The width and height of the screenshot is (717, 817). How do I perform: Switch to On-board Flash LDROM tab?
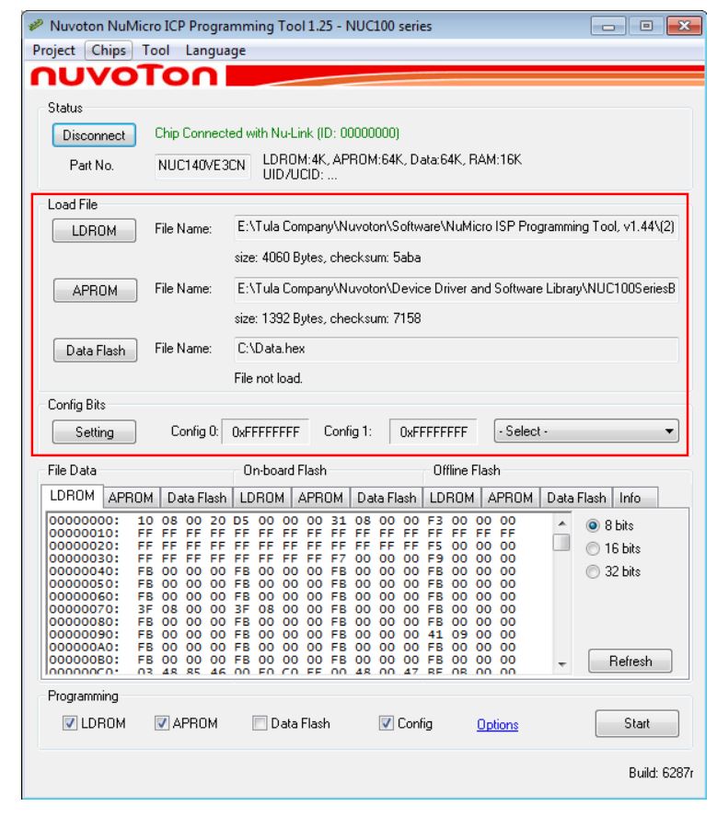(262, 498)
